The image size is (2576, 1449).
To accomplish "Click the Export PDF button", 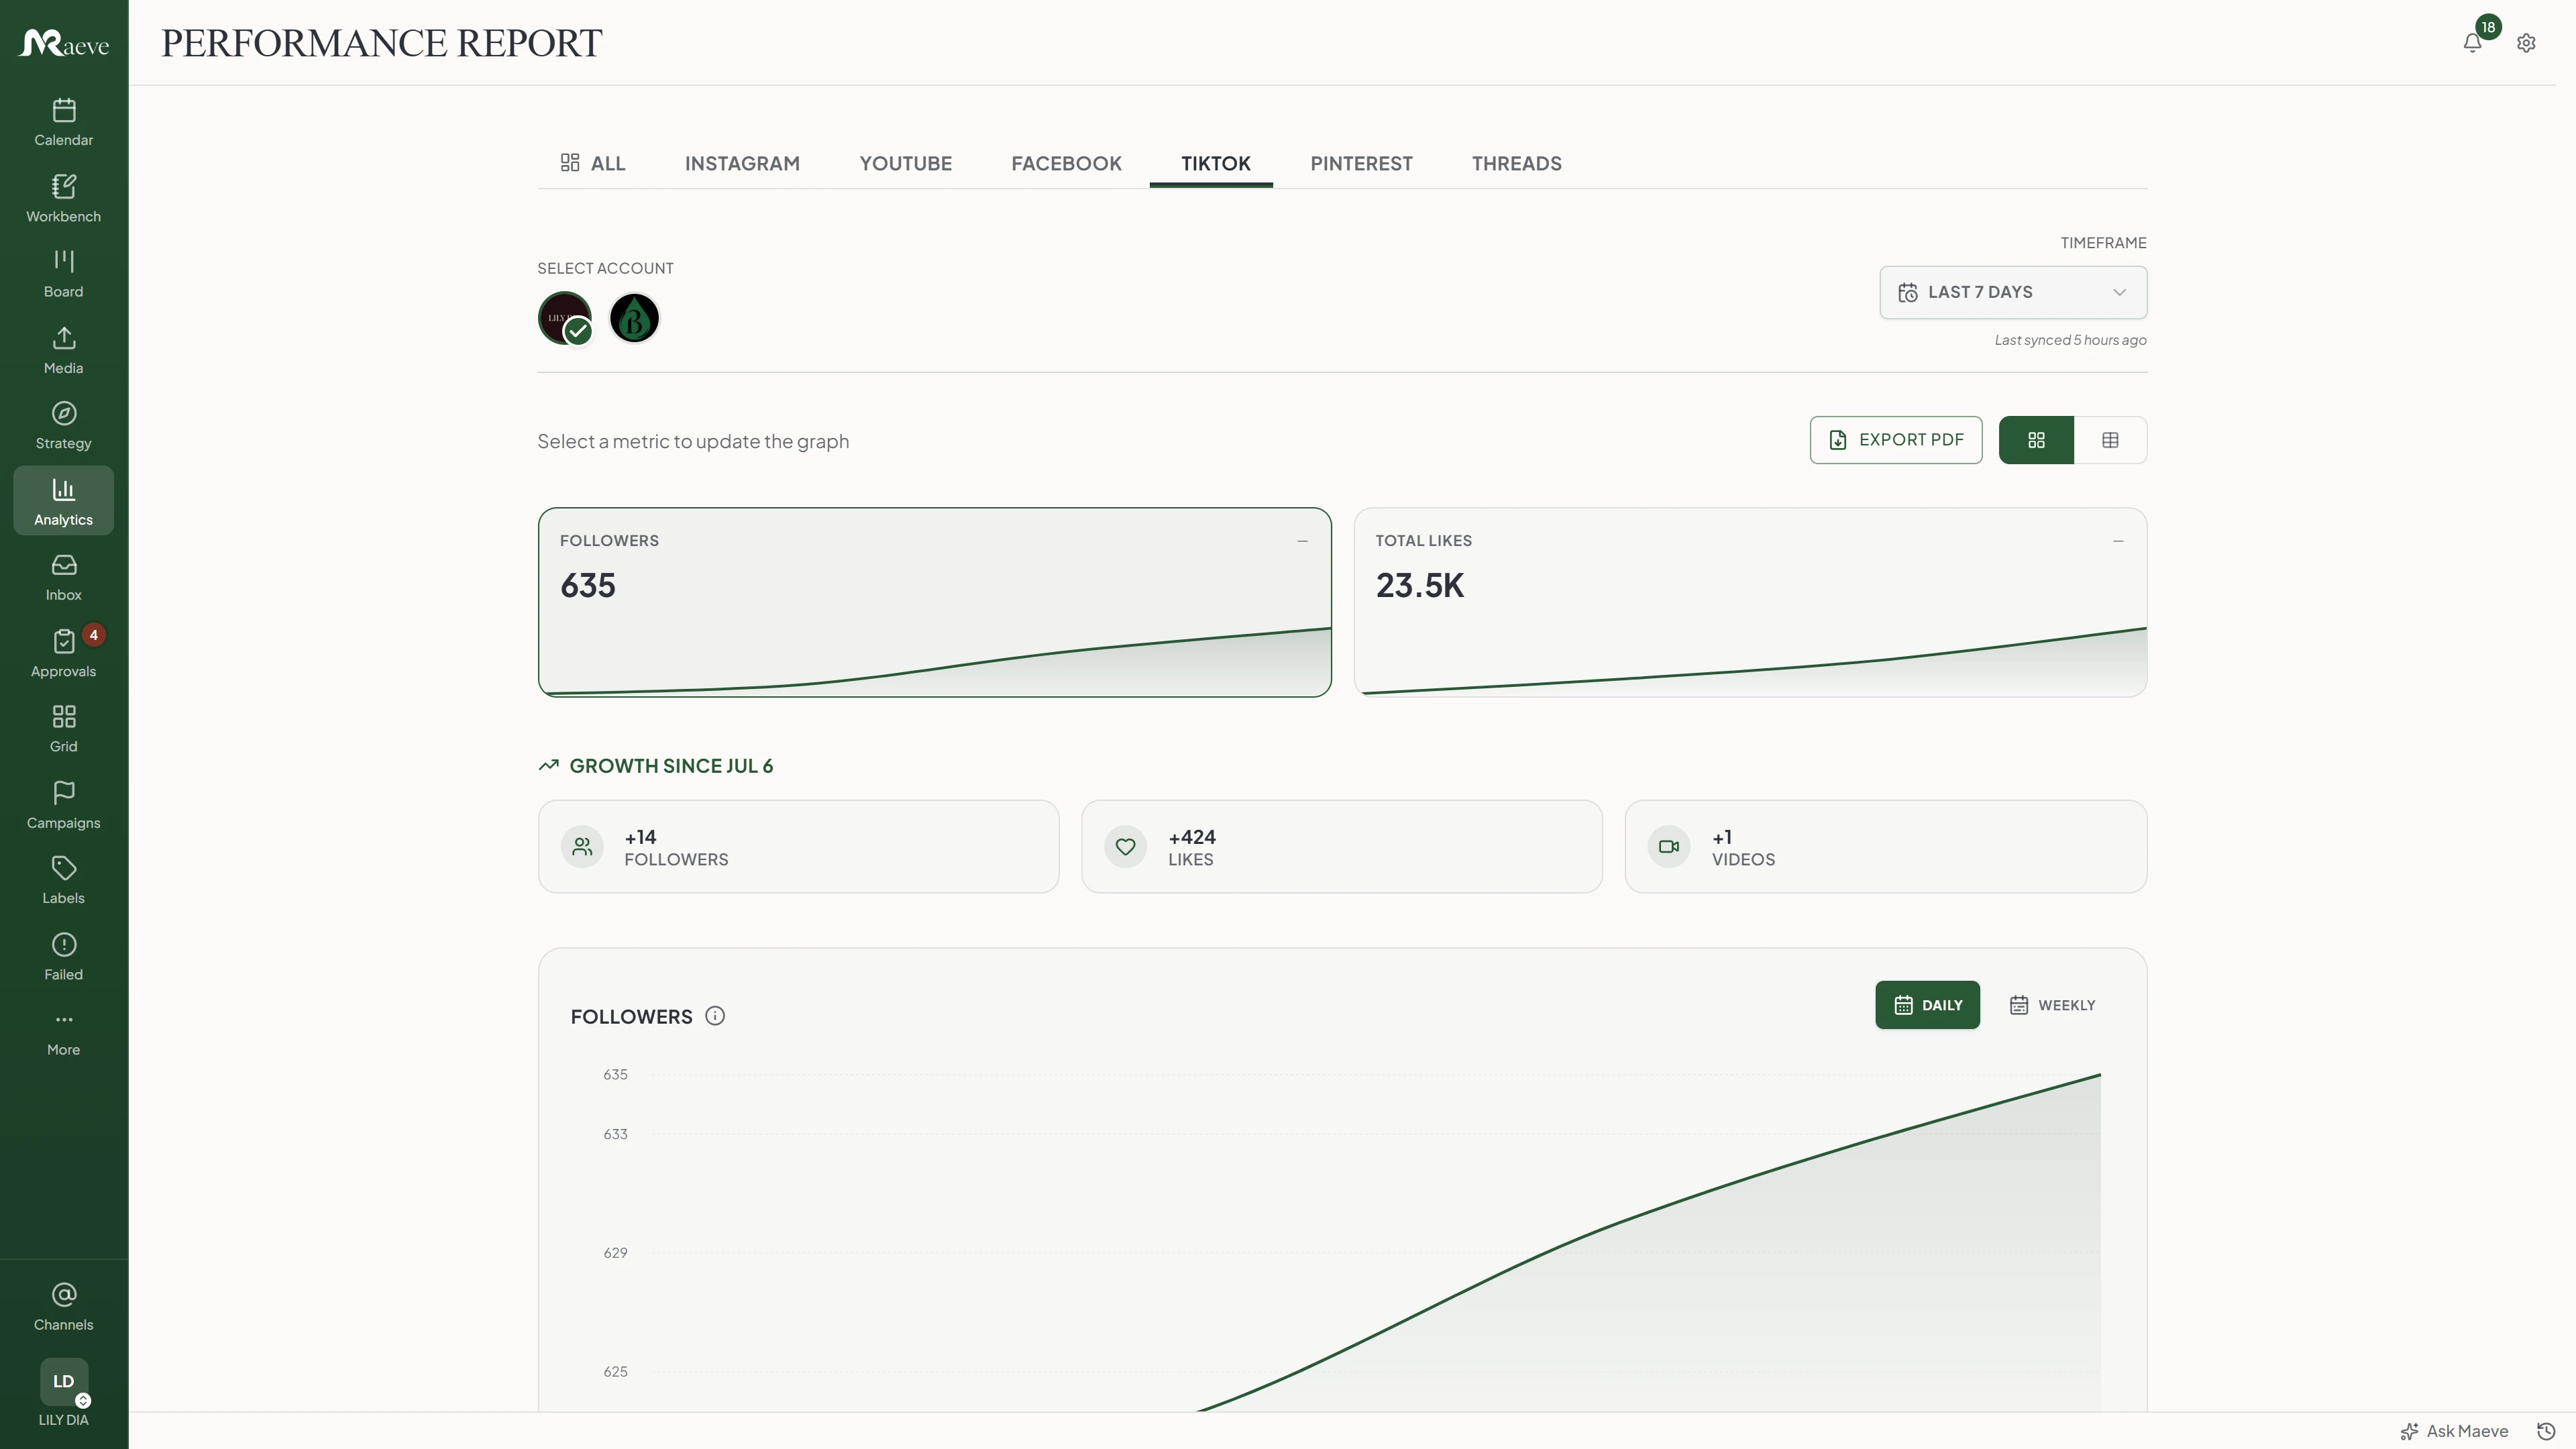I will coord(1896,440).
